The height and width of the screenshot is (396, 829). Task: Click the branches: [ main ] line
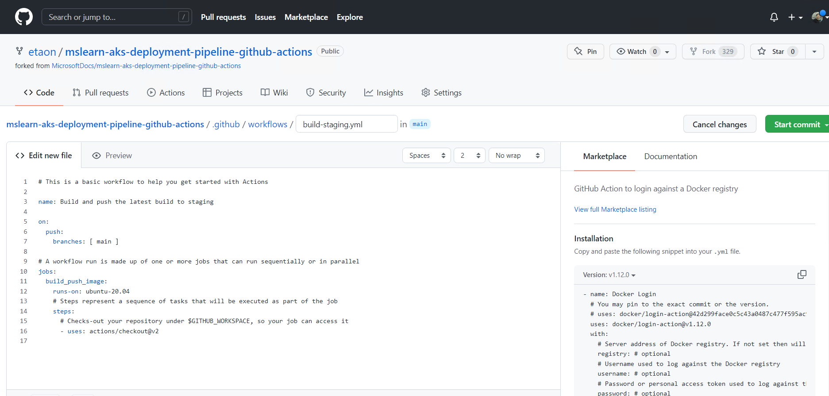pos(85,241)
